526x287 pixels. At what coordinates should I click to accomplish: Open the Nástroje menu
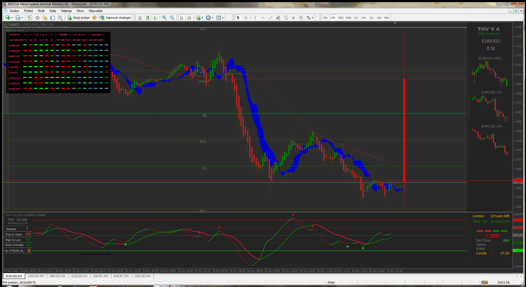(x=66, y=11)
